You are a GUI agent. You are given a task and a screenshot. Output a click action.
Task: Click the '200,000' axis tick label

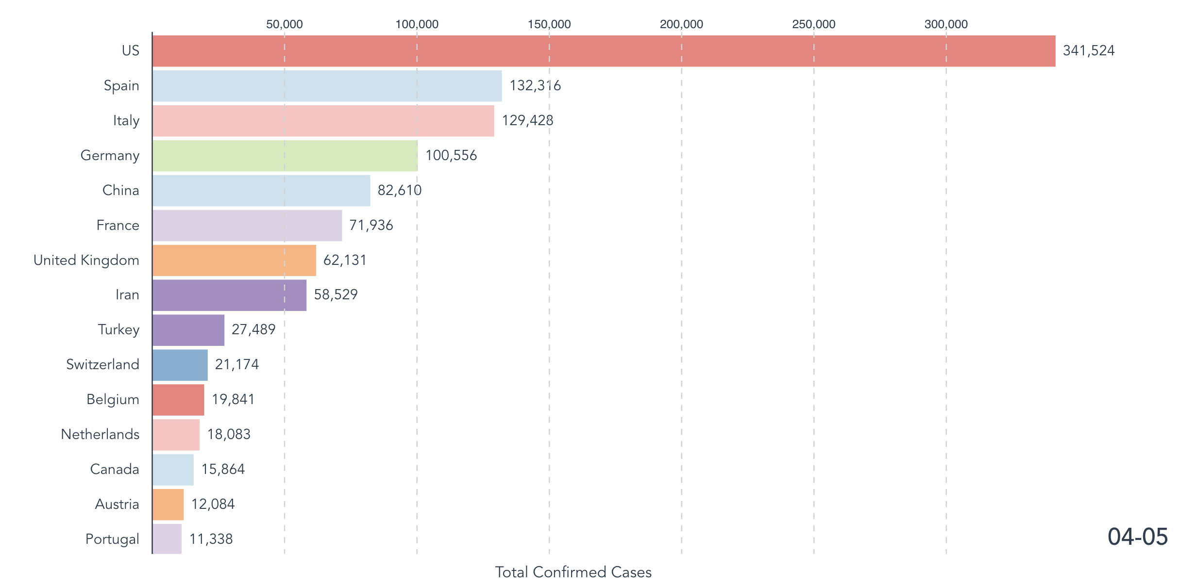point(681,24)
